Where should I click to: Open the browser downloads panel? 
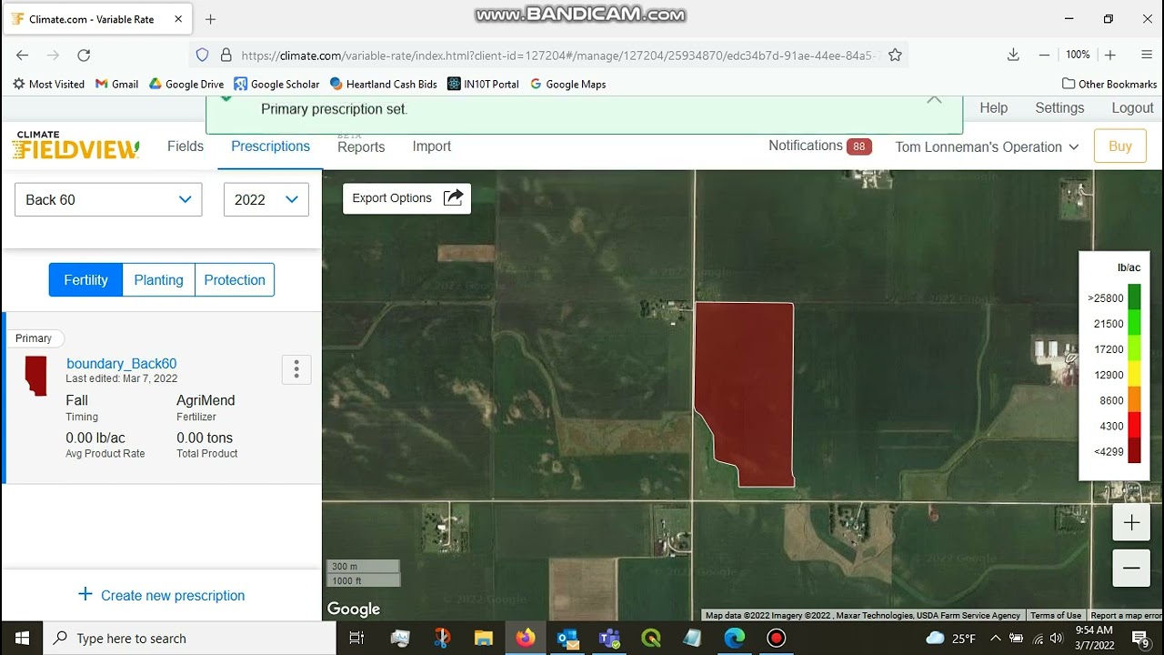1013,55
